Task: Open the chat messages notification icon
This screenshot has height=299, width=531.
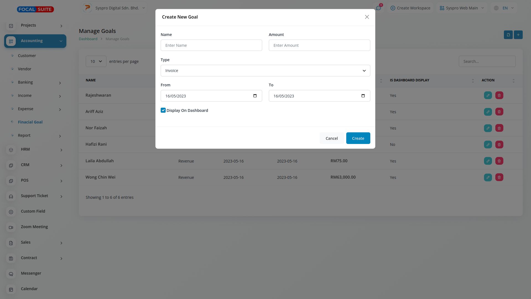Action: tap(378, 8)
